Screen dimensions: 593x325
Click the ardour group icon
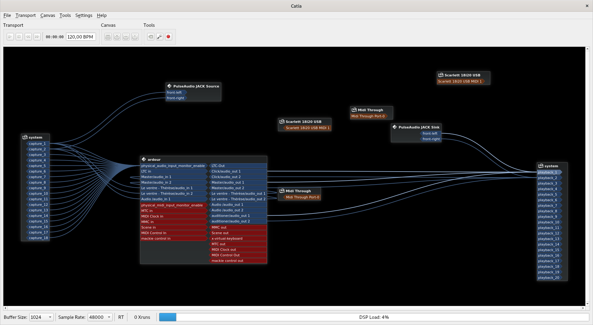[144, 159]
